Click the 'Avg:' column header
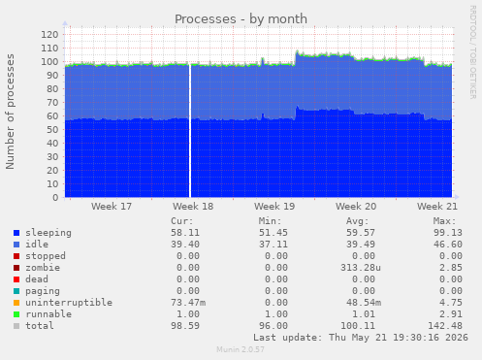Viewport: 482px width, 360px height. [357, 221]
